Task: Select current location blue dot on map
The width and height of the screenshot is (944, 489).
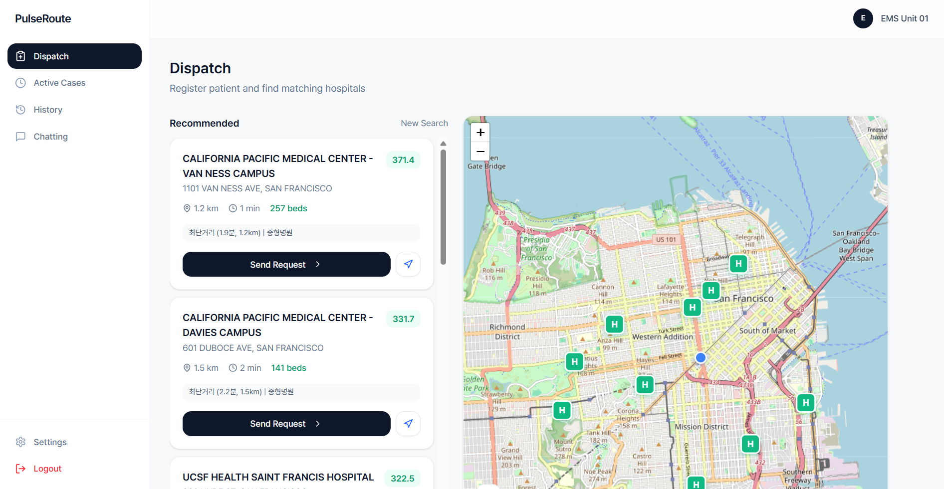Action: [x=701, y=357]
